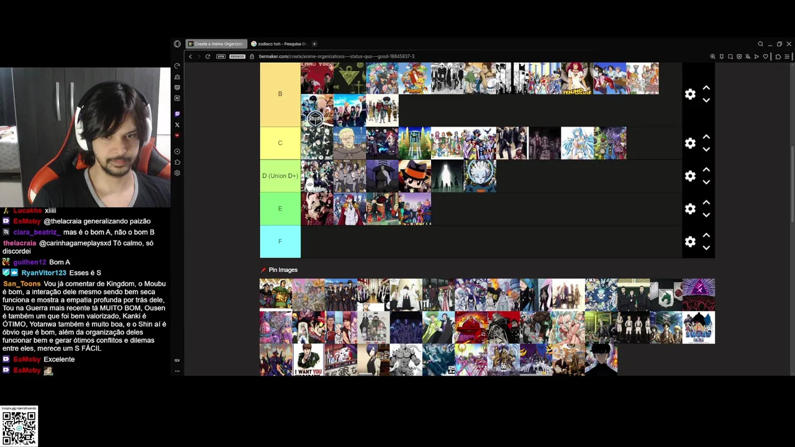Open GX Control speedometer icon in sidebar
Screen dimensions: 795x447
point(177,66)
